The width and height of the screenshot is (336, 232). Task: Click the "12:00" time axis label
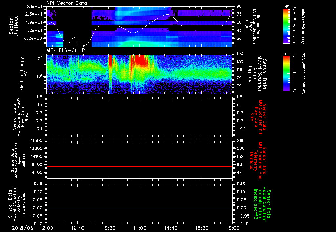46,228
